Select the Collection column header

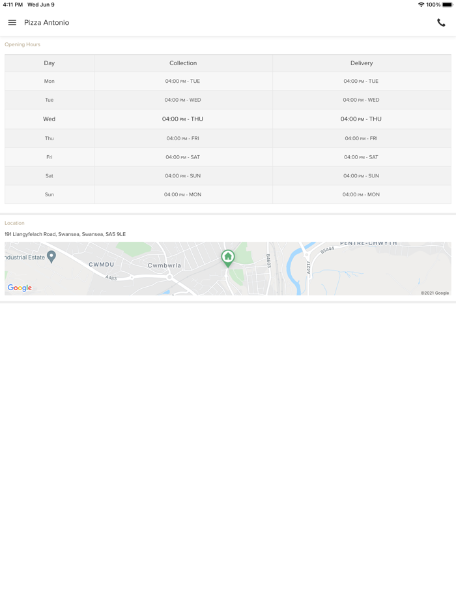[x=183, y=63]
